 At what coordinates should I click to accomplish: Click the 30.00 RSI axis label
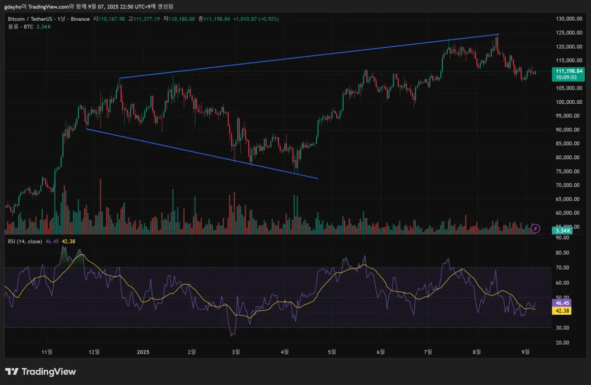562,327
